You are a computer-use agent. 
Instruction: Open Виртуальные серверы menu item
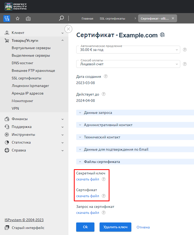(x=31, y=48)
